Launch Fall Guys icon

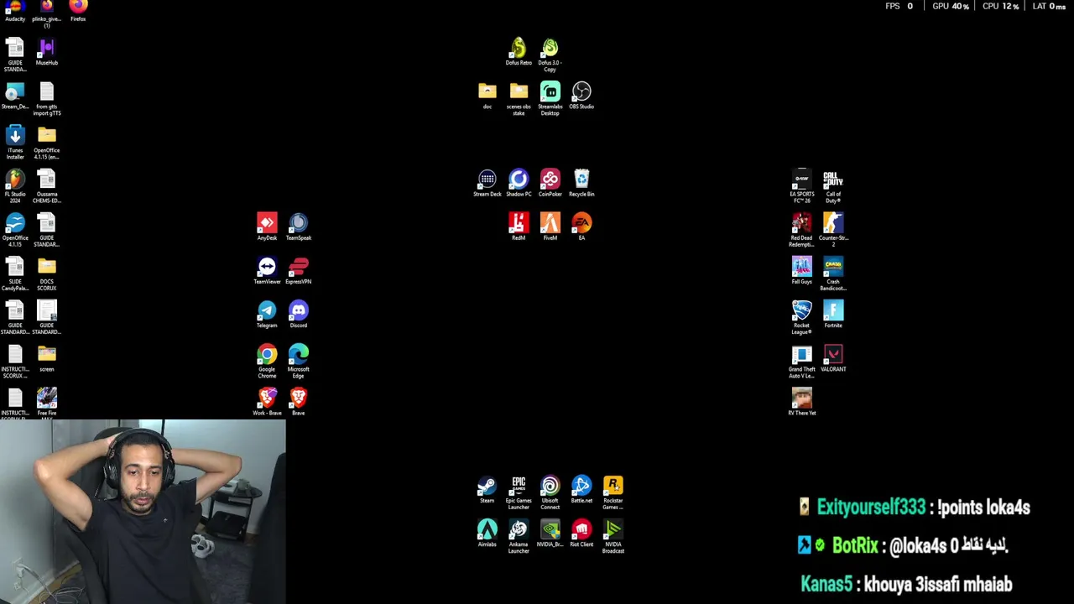(802, 271)
